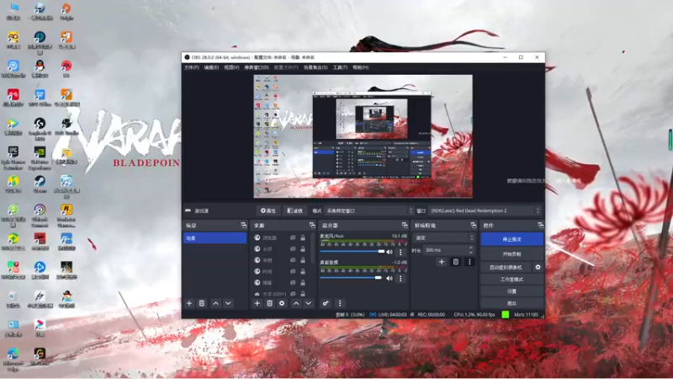Open advanced audio properties gears icon
The image size is (673, 379).
pos(326,303)
